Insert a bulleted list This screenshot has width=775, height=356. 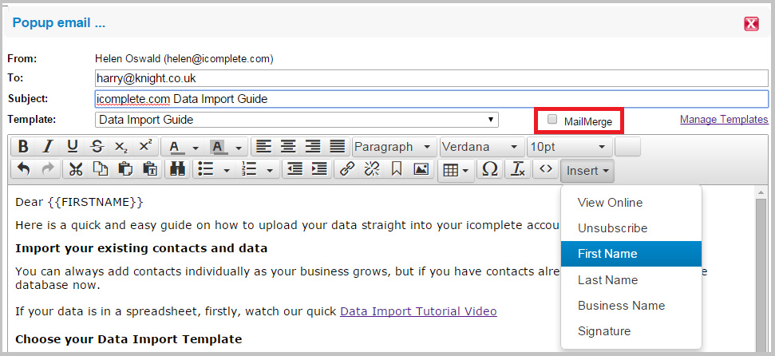coord(206,169)
